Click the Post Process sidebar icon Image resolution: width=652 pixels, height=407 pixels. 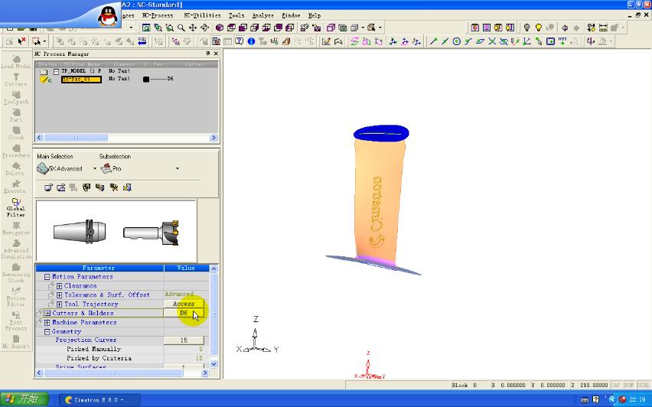click(16, 321)
